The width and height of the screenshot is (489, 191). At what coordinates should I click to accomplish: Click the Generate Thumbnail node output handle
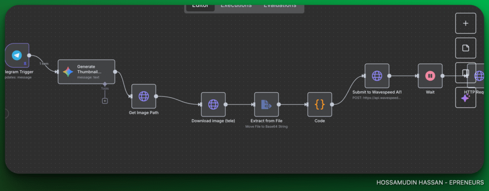[115, 72]
